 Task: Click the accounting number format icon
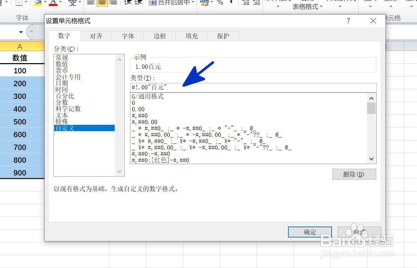[204, 3]
